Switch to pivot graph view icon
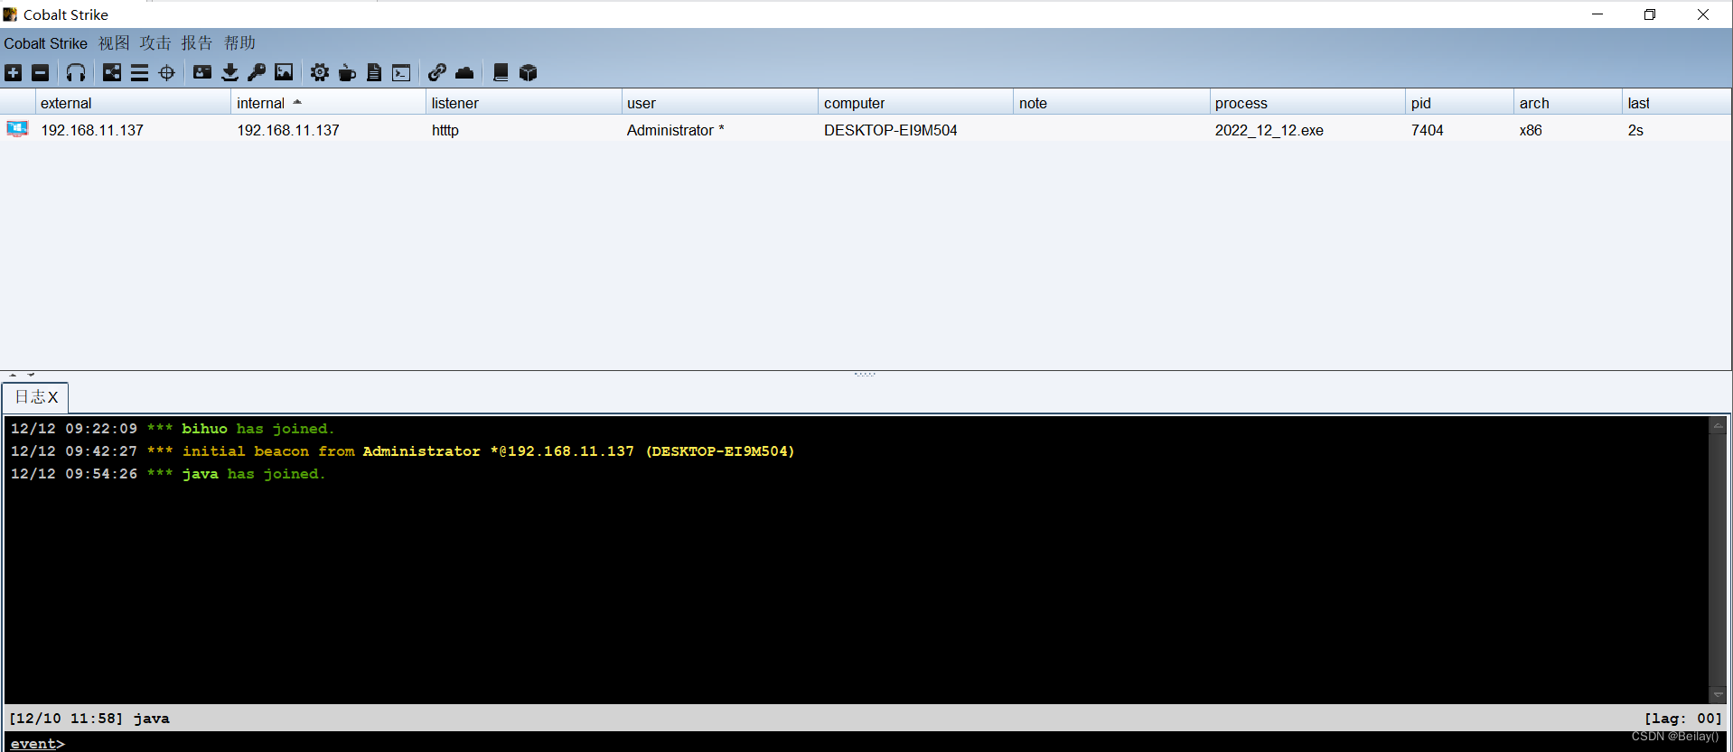The width and height of the screenshot is (1733, 752). coord(112,73)
